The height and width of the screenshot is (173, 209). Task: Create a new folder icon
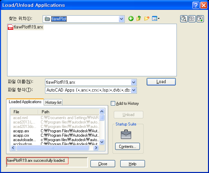(x=146, y=18)
